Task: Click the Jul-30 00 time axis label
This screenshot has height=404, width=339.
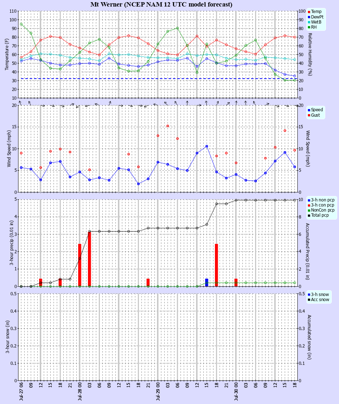Action: tap(236, 391)
